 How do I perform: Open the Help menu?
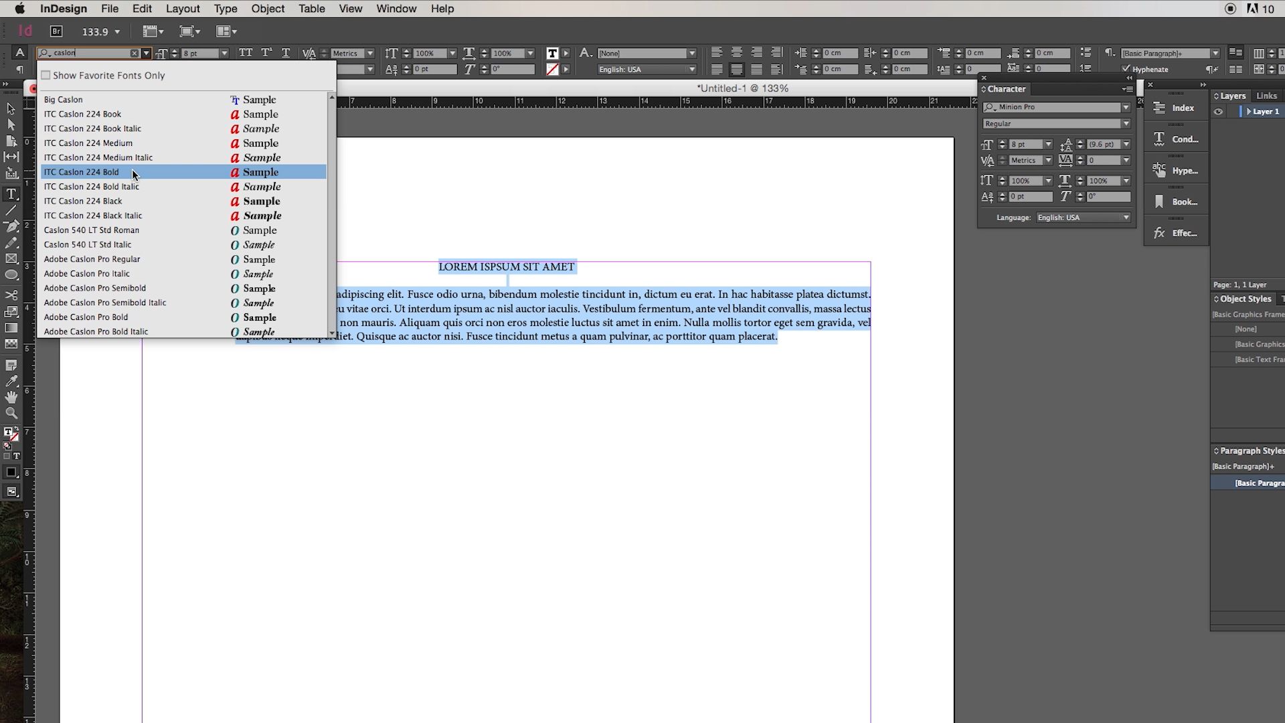point(442,9)
